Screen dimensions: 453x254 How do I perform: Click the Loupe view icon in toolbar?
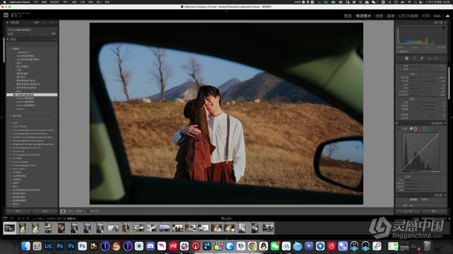click(x=63, y=211)
